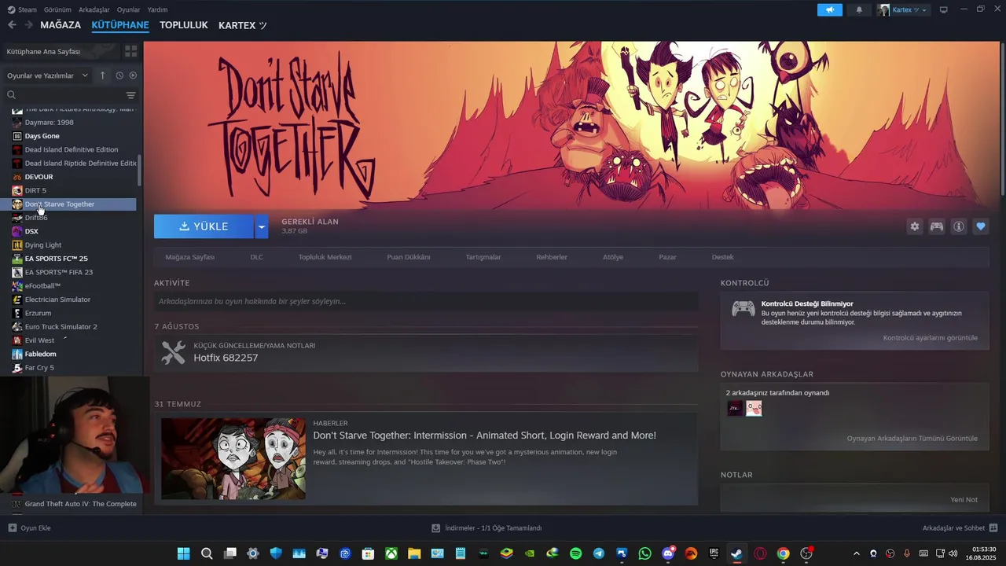
Task: Go to the MAĞAZA tab
Action: (61, 25)
